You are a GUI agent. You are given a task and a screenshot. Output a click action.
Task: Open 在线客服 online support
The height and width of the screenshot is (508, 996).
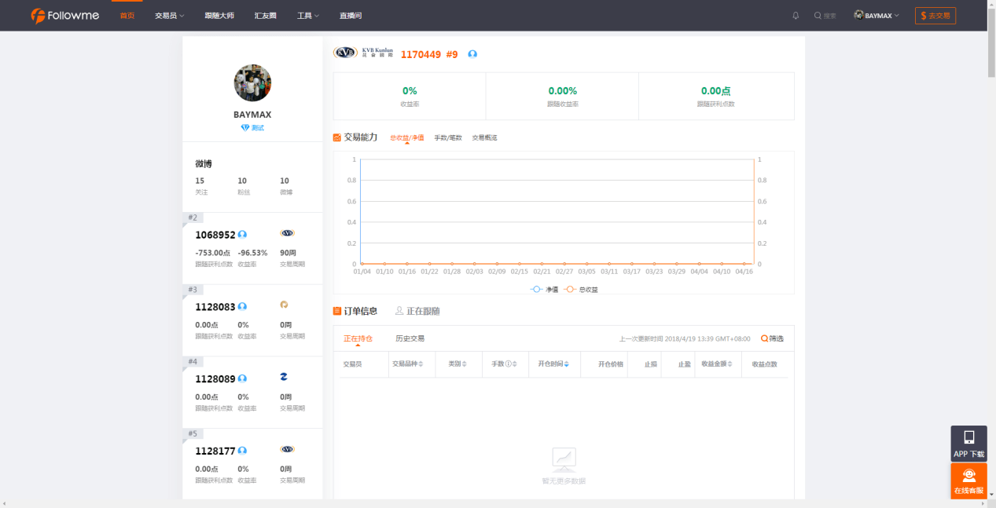[x=968, y=481]
